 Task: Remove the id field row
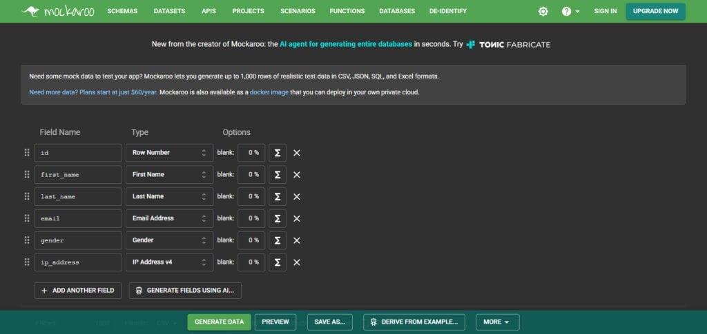[x=297, y=153]
